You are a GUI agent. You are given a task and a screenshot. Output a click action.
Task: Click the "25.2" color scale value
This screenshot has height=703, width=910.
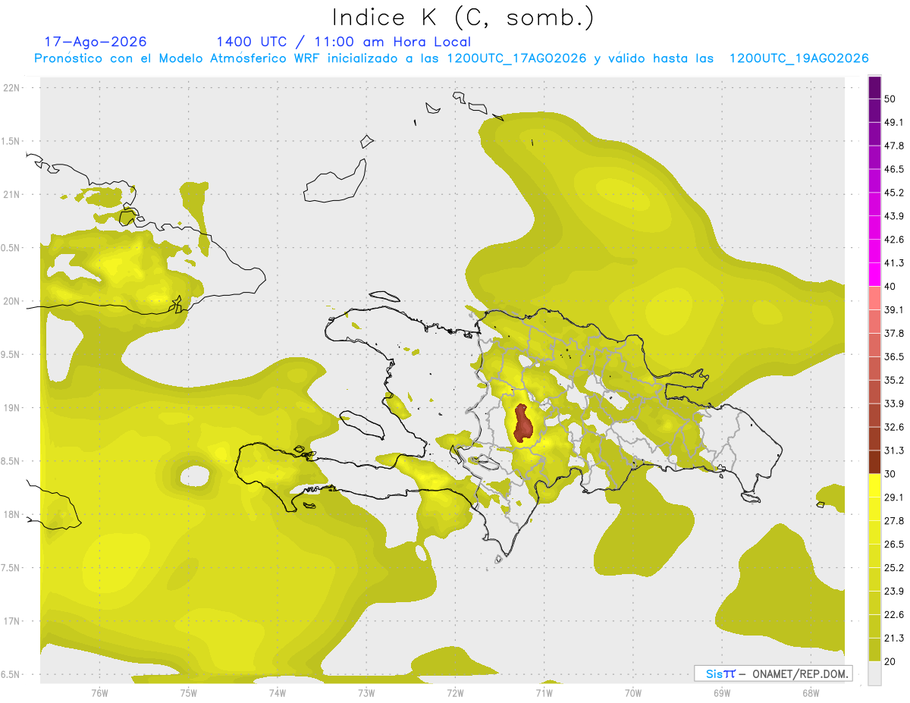[x=894, y=568]
